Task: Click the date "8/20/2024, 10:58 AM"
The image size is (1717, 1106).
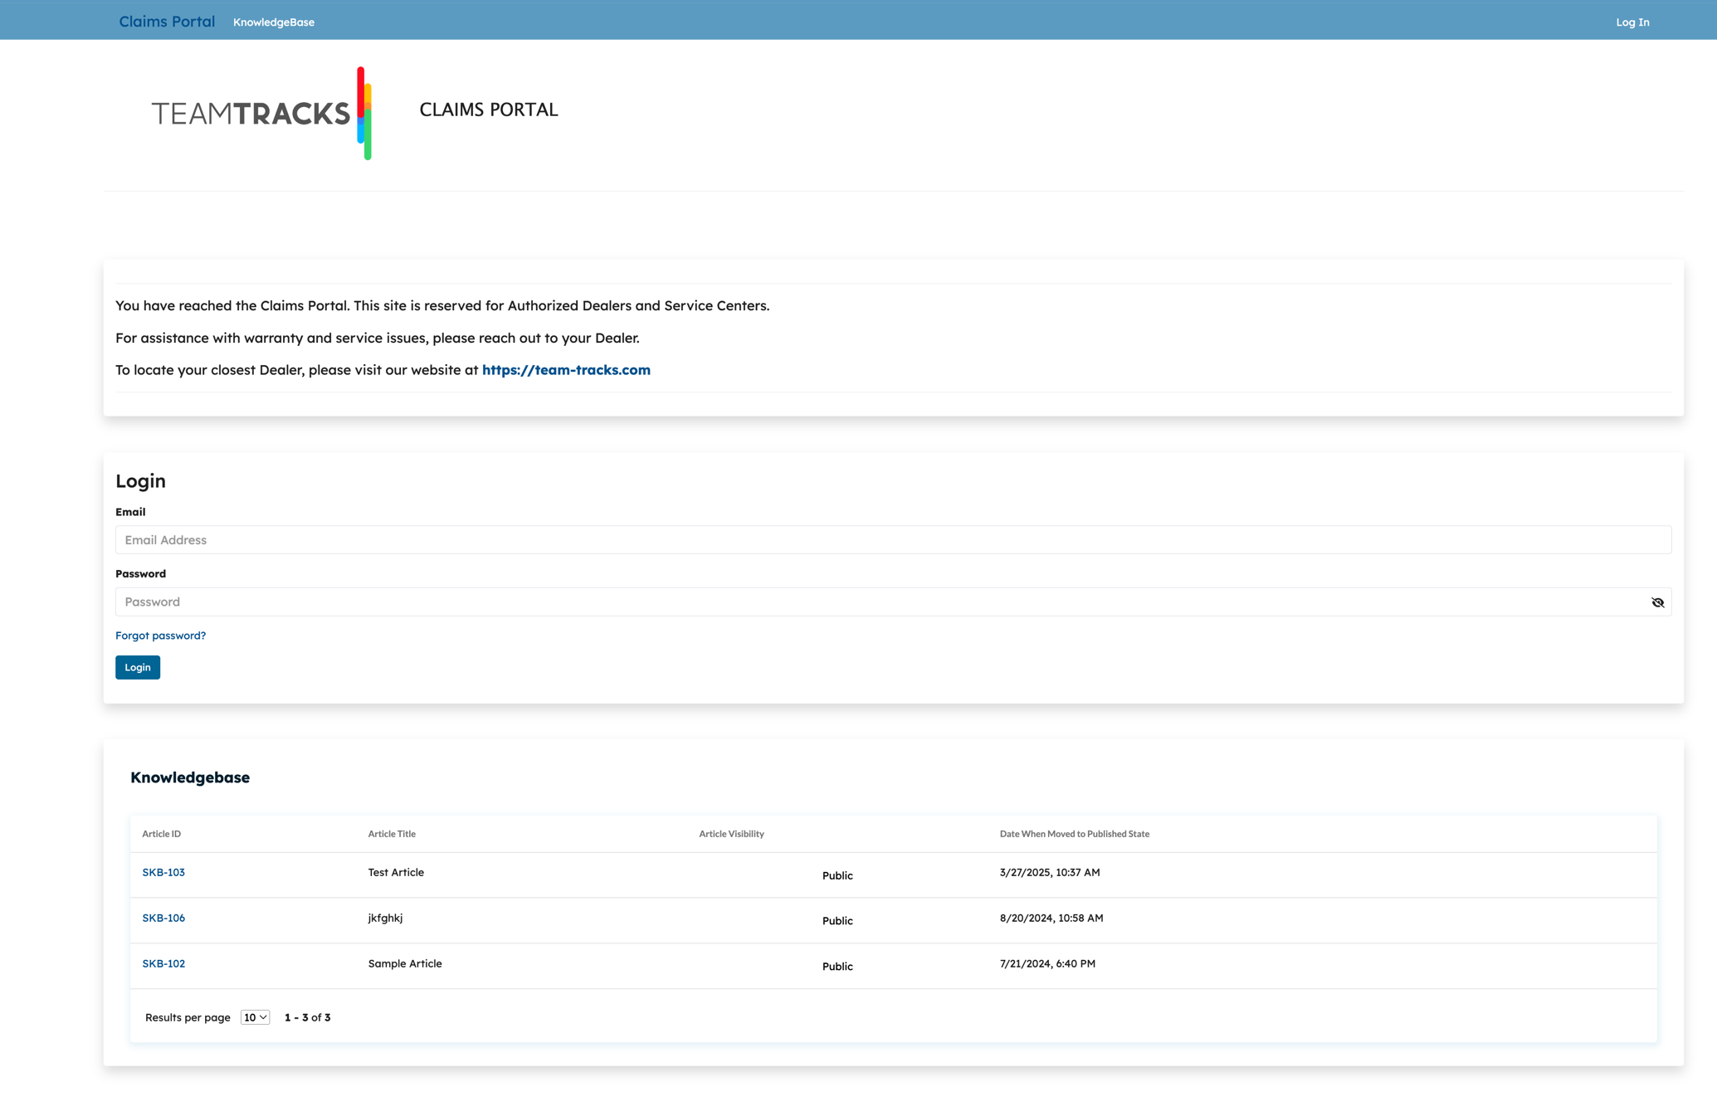Action: (1051, 918)
